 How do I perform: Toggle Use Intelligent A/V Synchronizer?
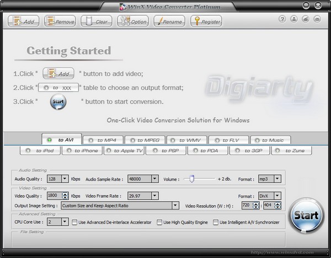pyautogui.click(x=216, y=222)
